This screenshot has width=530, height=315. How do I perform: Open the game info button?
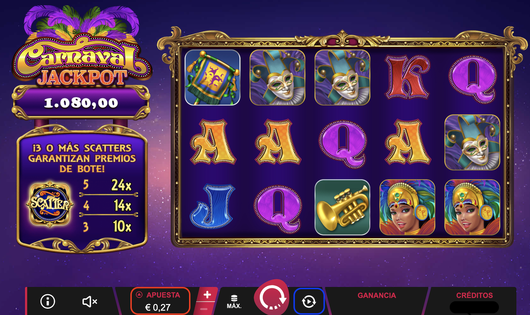pos(48,301)
